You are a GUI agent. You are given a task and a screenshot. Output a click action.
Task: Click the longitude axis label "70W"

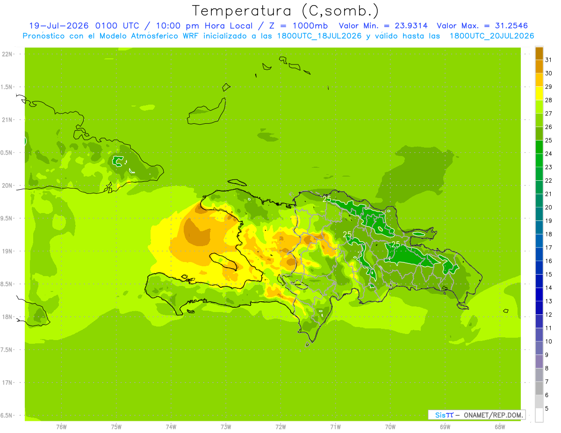pyautogui.click(x=390, y=427)
